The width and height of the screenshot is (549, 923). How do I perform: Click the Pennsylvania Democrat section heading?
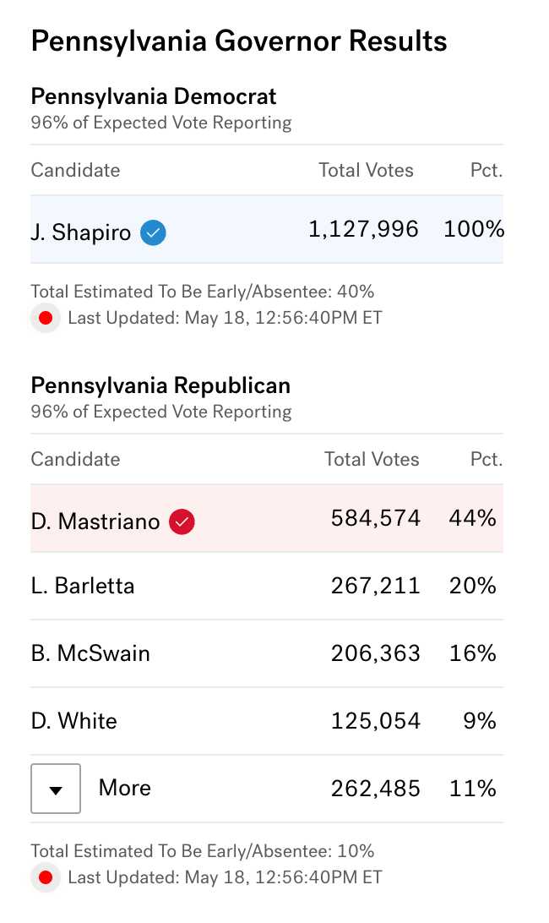pyautogui.click(x=154, y=96)
